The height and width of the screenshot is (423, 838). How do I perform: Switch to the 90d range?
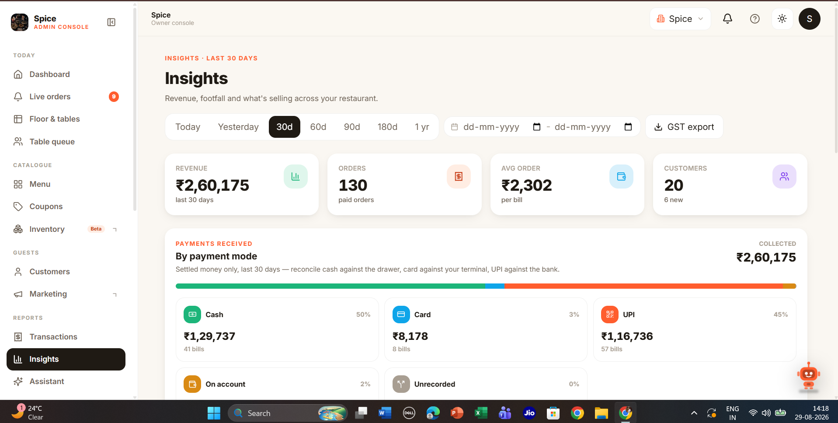pos(352,127)
